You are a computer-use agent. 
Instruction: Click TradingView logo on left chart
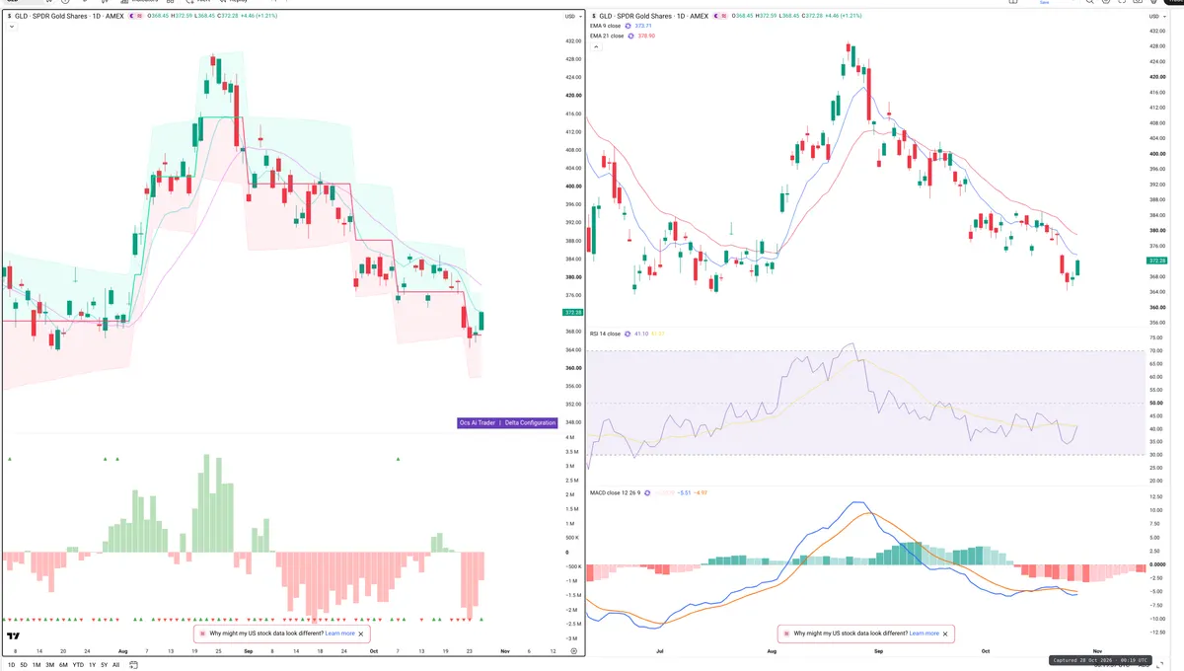13,637
